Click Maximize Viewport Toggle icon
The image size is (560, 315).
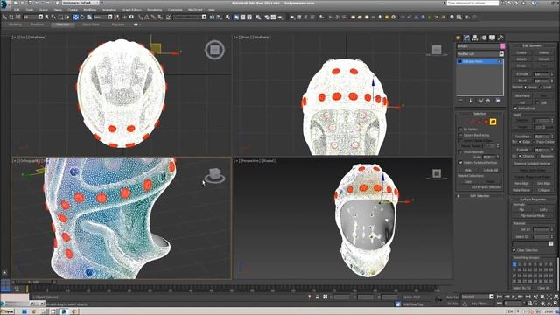coord(556,304)
